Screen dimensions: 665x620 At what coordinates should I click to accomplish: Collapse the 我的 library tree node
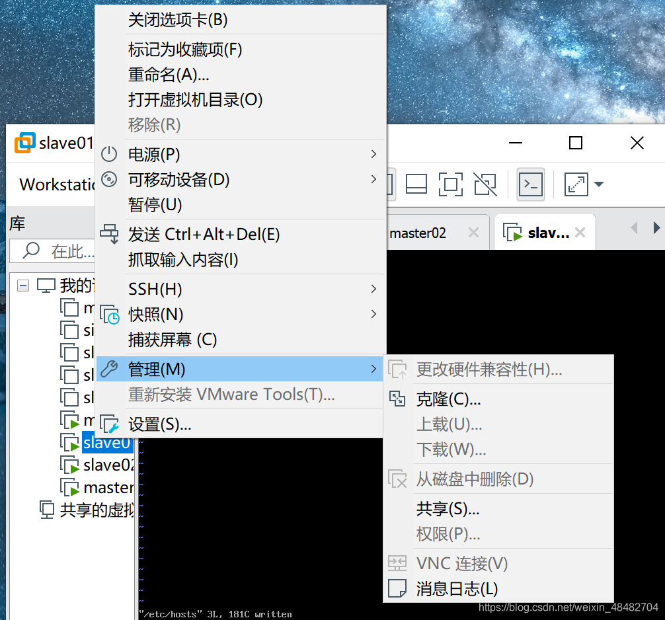[23, 286]
